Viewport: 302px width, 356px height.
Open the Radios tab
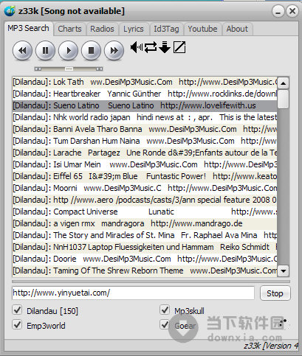pyautogui.click(x=102, y=29)
